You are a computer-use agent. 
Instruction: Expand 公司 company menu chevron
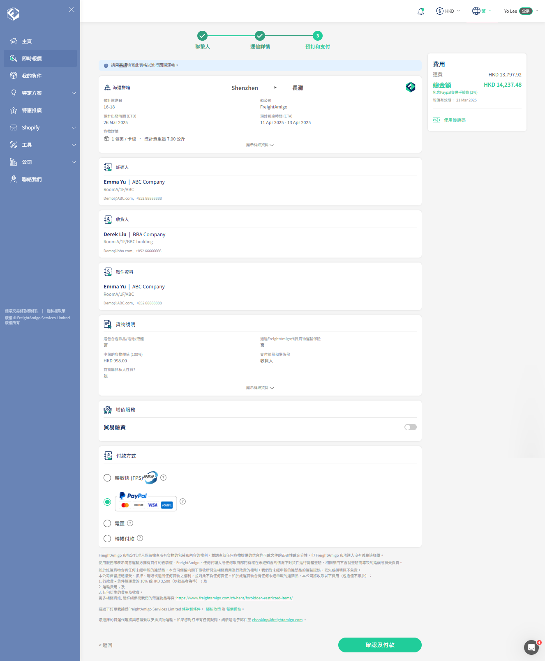pos(74,162)
